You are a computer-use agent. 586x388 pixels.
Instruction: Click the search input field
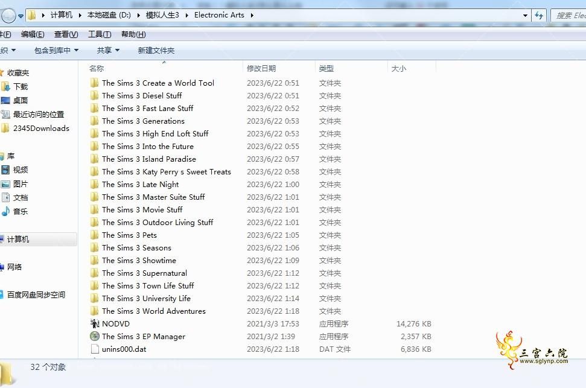(x=568, y=15)
